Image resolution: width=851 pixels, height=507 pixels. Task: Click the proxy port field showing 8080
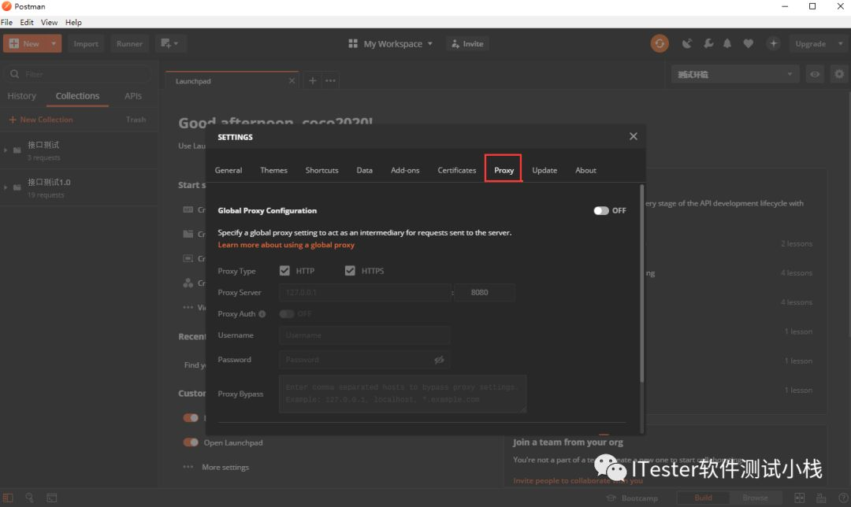coord(485,292)
